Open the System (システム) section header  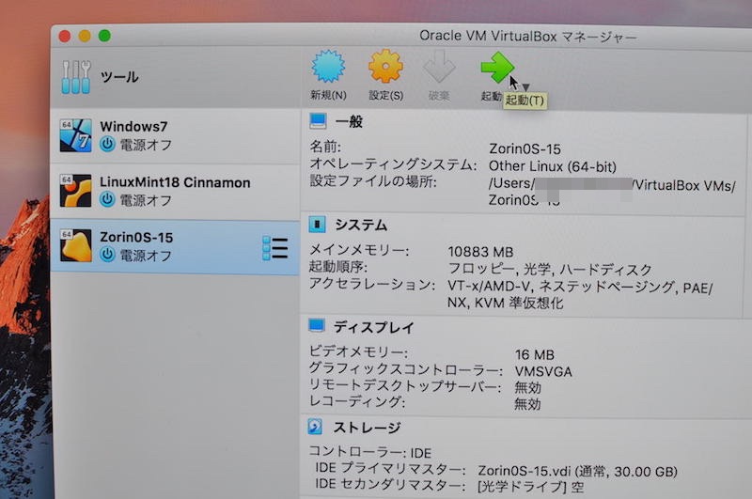(x=361, y=225)
